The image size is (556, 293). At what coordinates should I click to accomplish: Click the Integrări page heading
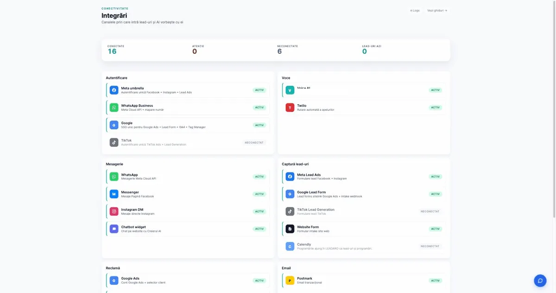(114, 16)
